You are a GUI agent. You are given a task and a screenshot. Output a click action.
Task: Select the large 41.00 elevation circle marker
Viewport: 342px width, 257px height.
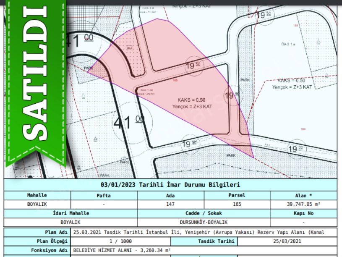pyautogui.click(x=129, y=123)
